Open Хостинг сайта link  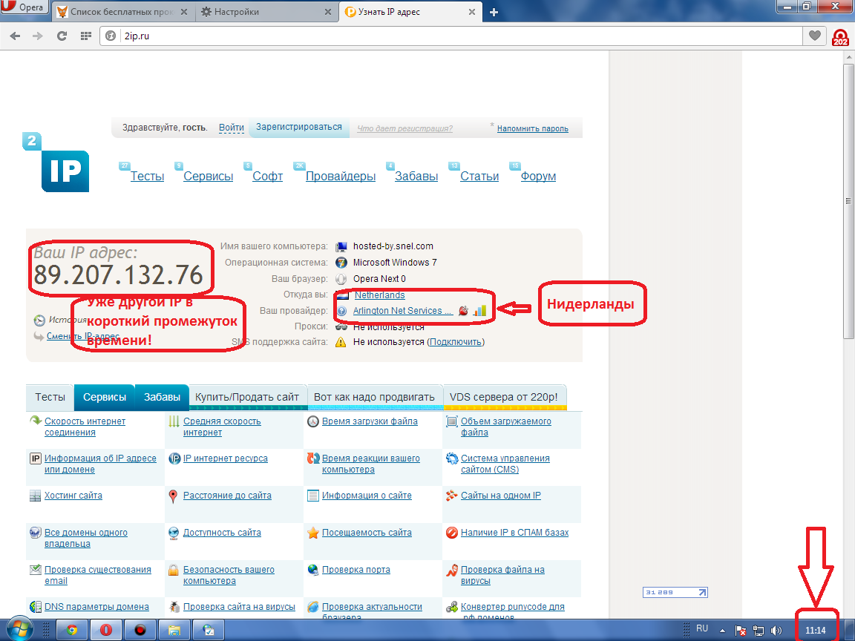73,496
